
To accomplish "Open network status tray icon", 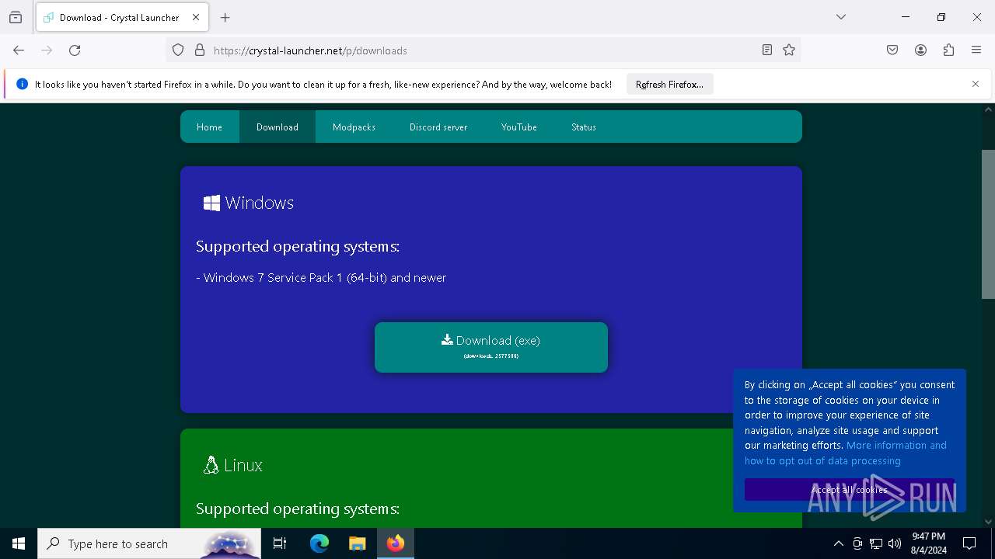I will point(876,543).
